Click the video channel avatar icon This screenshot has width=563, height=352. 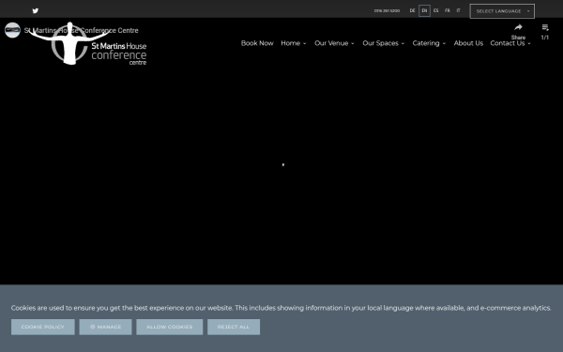(12, 30)
